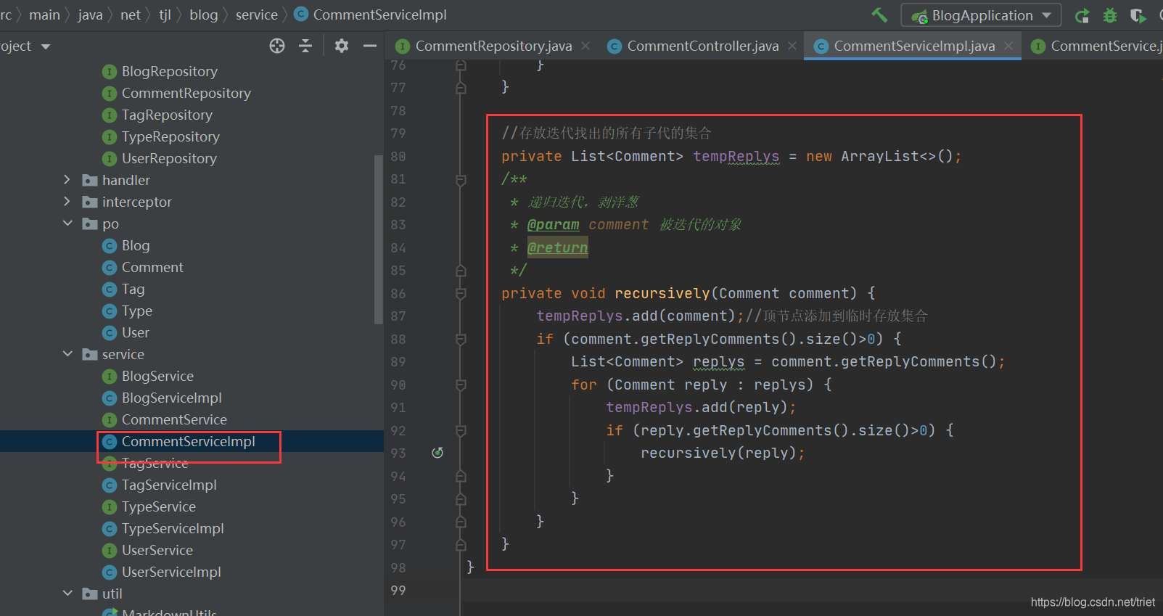Fold the Javadoc comment at line 81
This screenshot has height=616, width=1163.
tap(461, 179)
